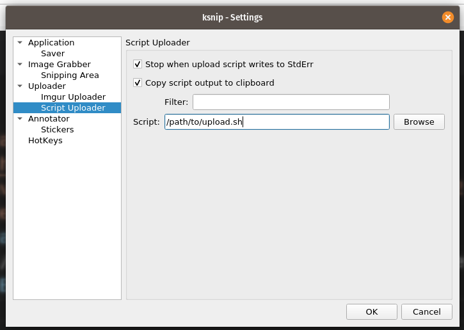
Task: Click into the Filter text field
Action: click(291, 102)
